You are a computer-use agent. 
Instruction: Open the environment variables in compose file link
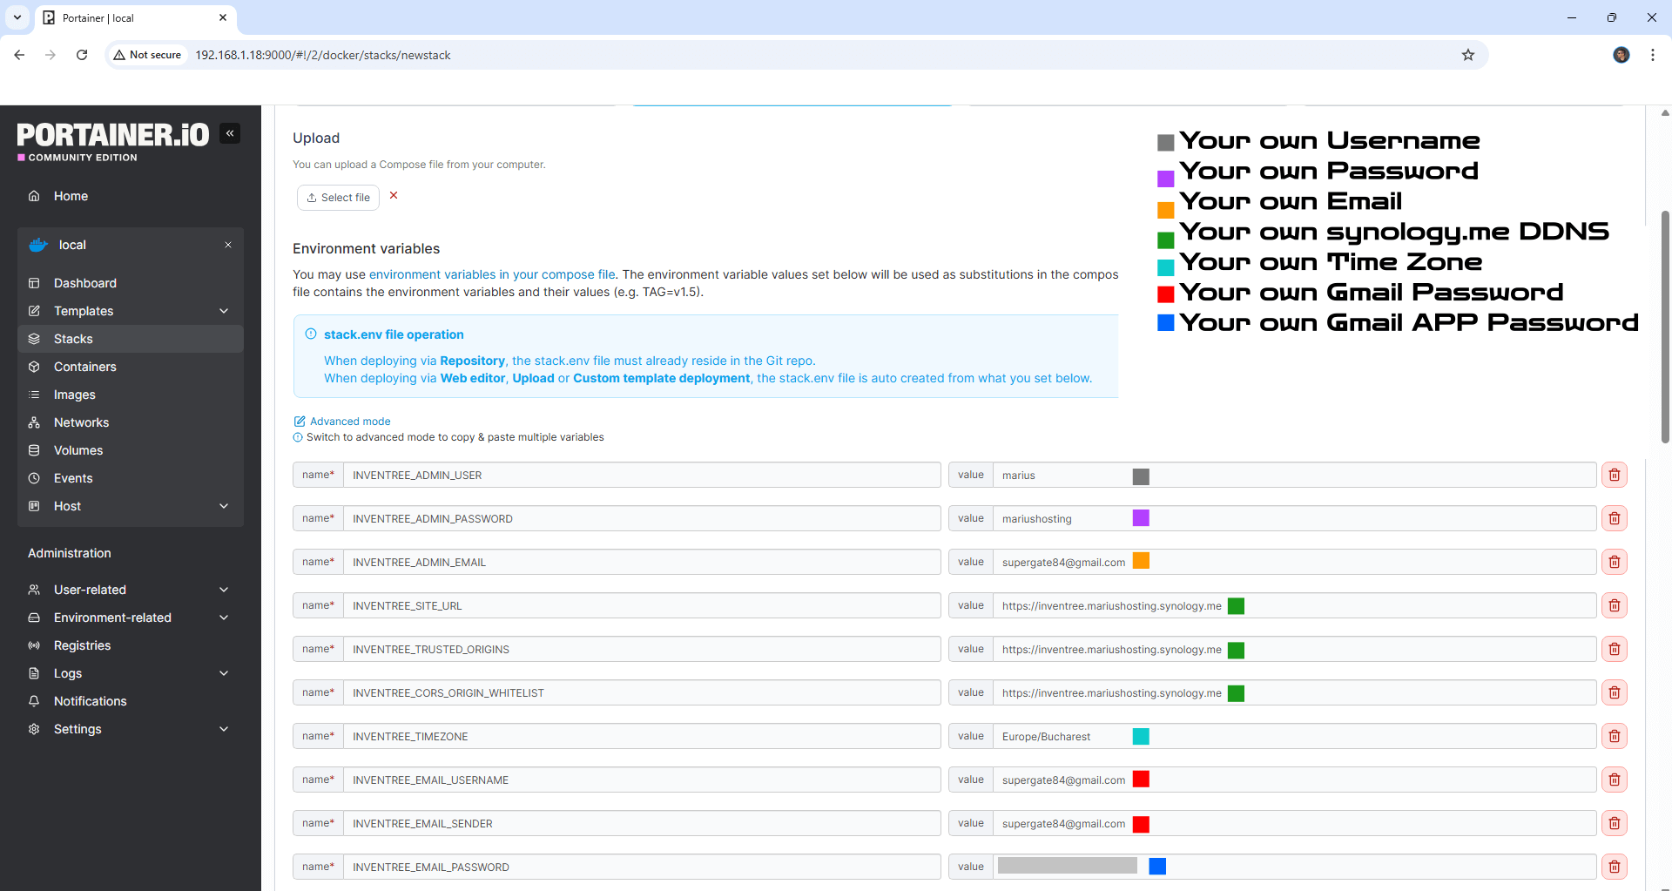click(x=492, y=274)
